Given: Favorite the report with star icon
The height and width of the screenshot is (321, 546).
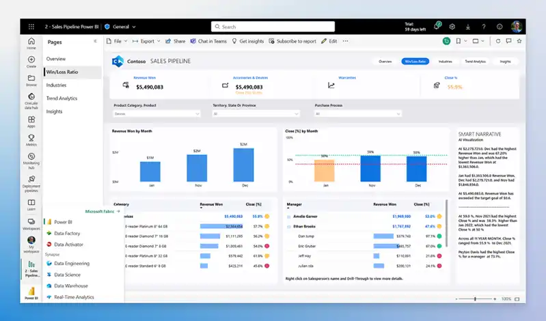Looking at the screenshot, I should (519, 41).
